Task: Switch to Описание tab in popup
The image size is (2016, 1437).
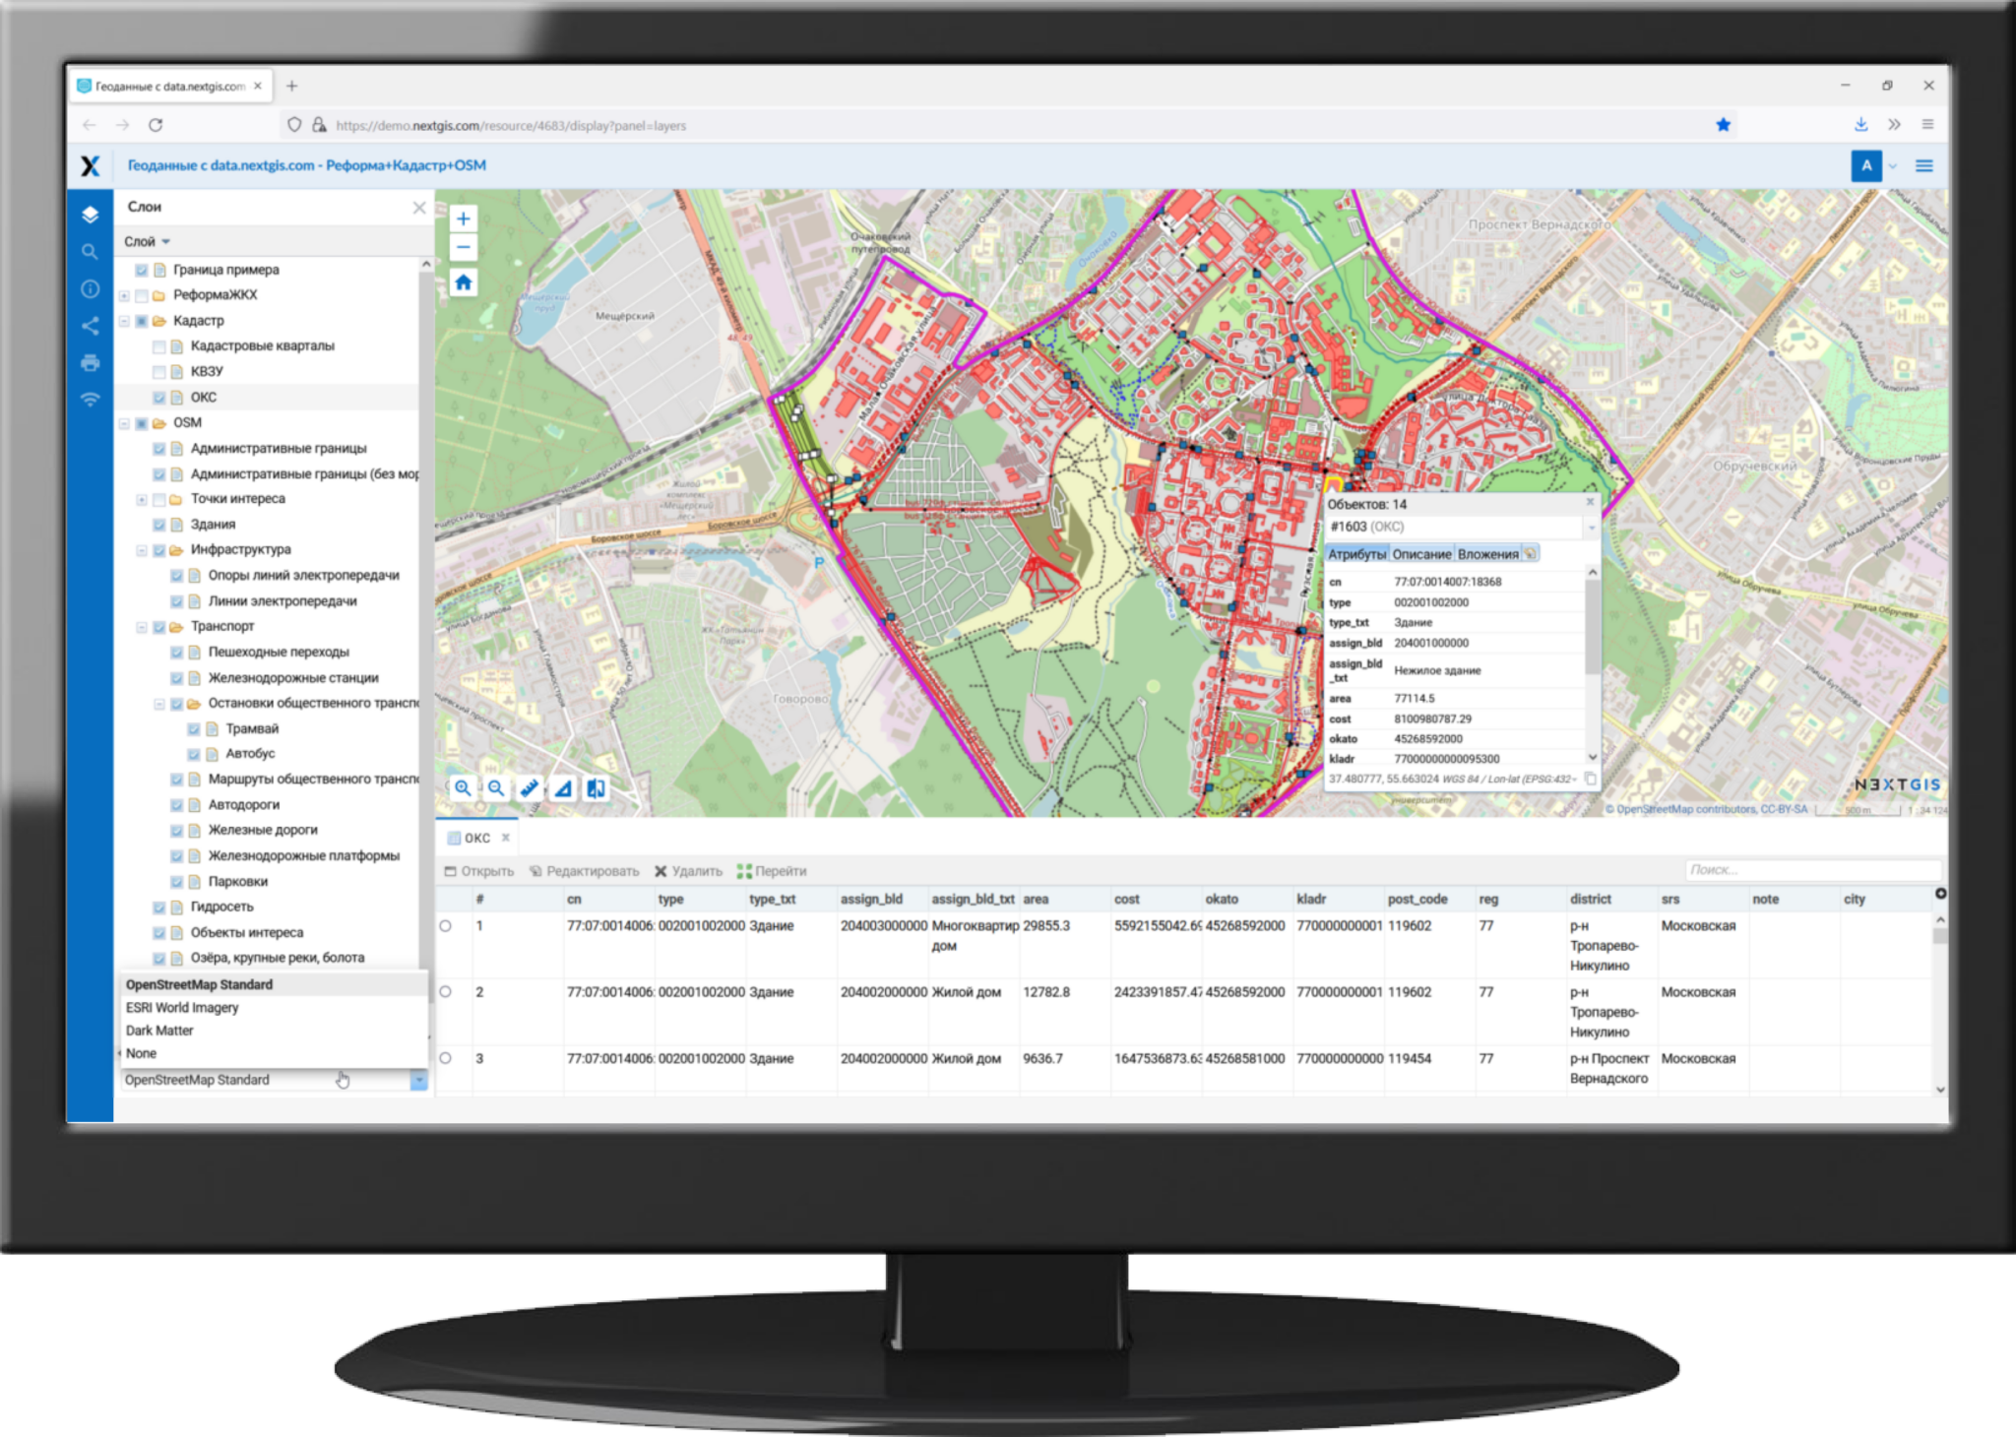Action: tap(1421, 554)
